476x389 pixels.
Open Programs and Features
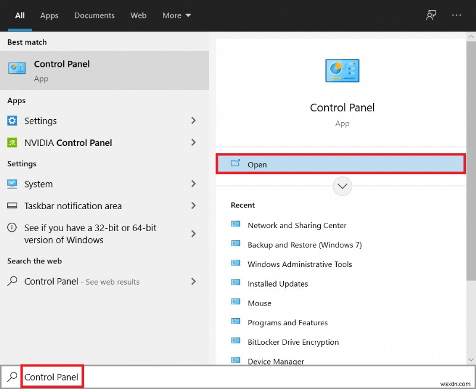[287, 322]
